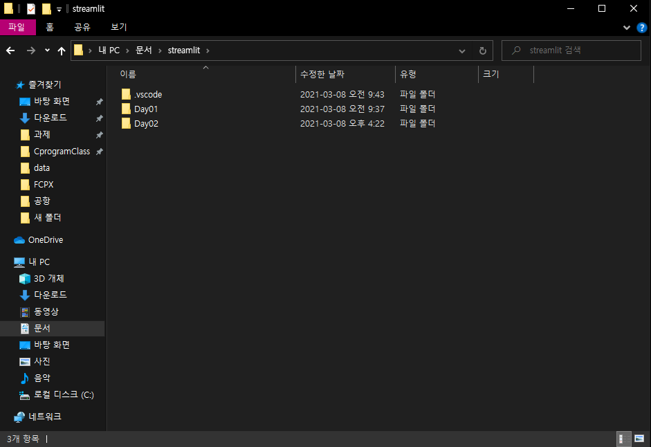Viewport: 651px width, 447px height.
Task: Open 다운로드 under 내 PC
Action: point(50,295)
